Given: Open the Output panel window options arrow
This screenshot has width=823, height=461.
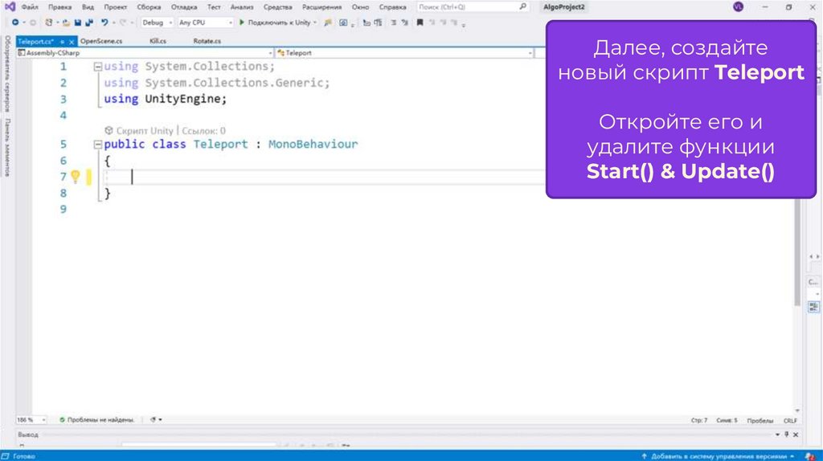Looking at the screenshot, I should (777, 434).
